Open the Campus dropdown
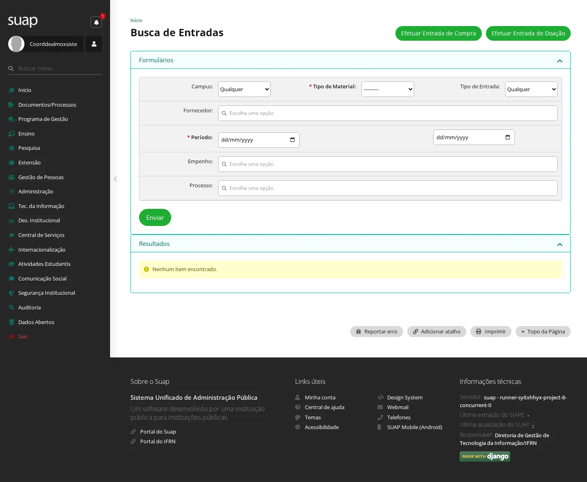The image size is (587, 482). 244,89
